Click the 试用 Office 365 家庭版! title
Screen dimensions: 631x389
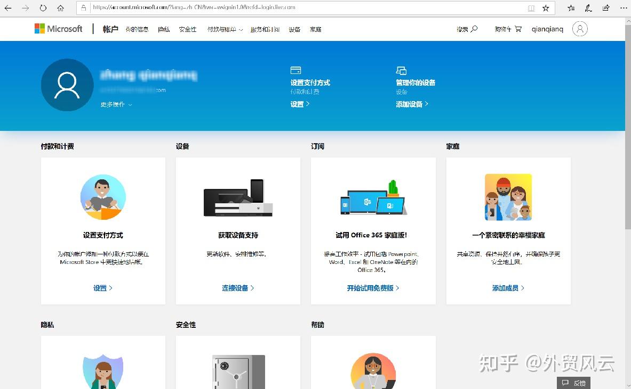click(x=371, y=235)
